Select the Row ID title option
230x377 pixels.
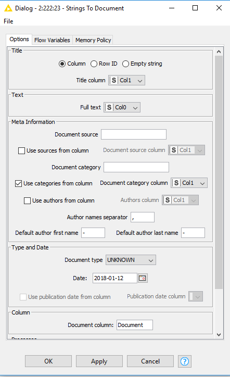104,64
